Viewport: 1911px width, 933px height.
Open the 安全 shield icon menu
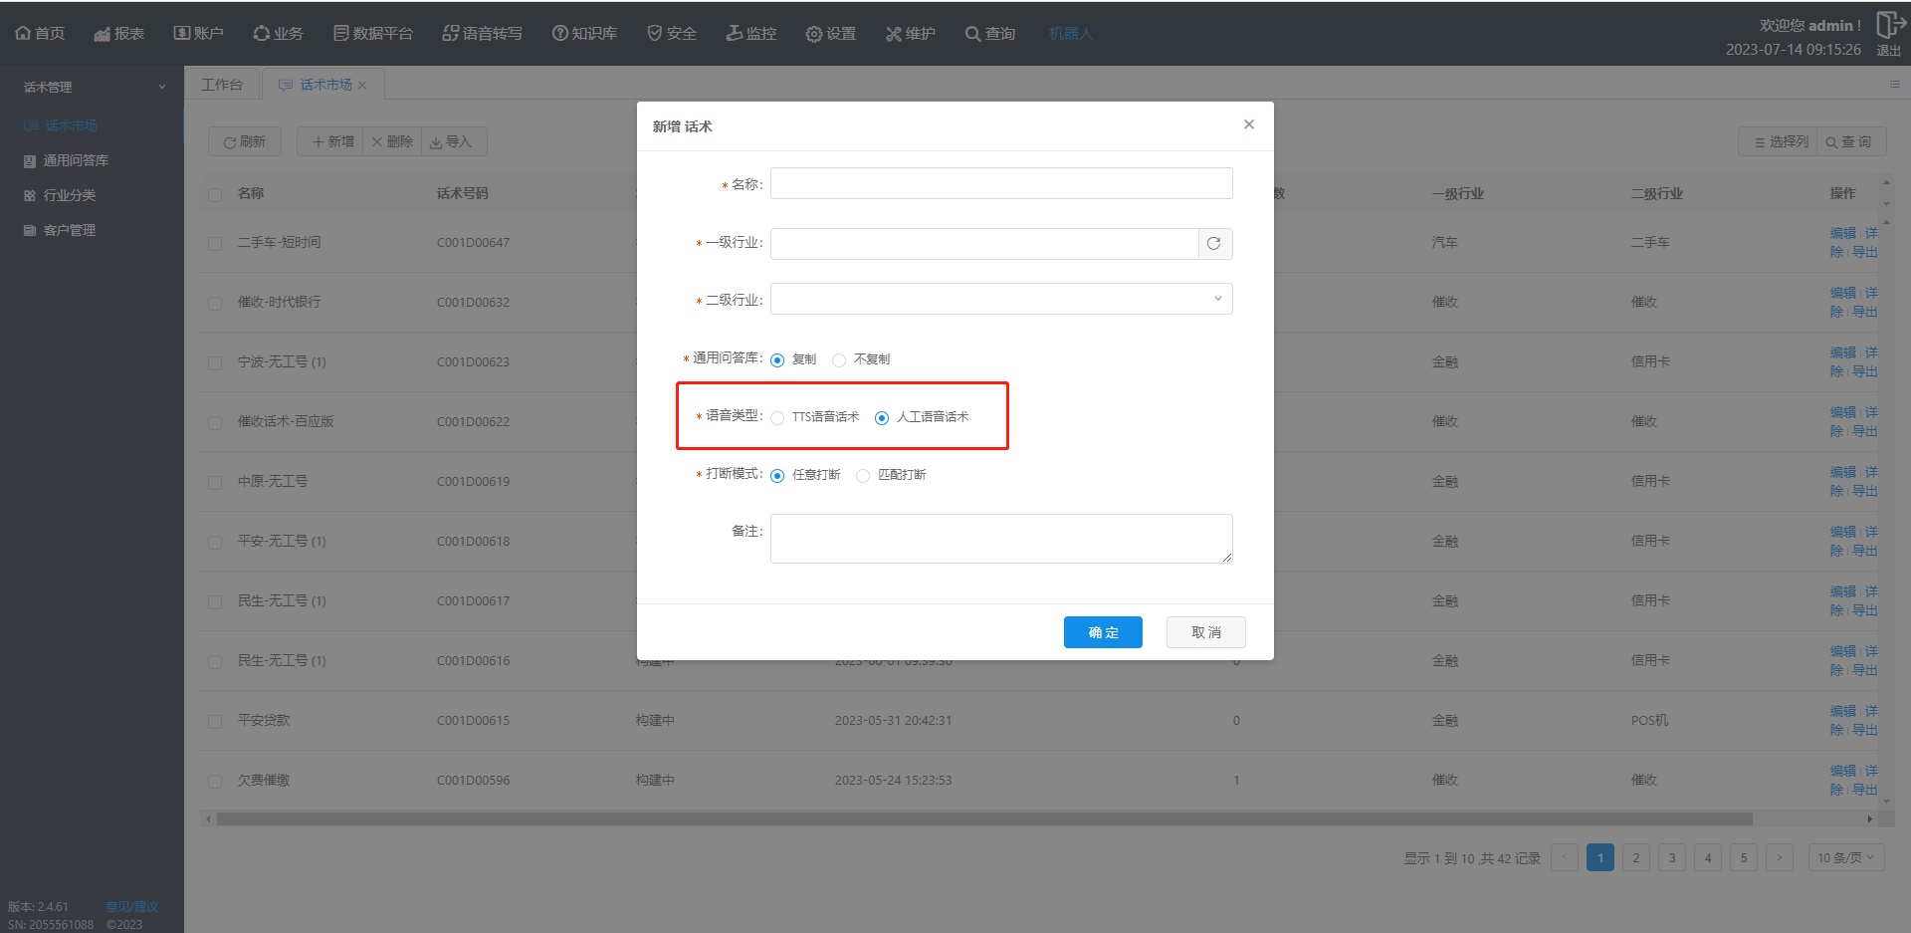pos(655,34)
